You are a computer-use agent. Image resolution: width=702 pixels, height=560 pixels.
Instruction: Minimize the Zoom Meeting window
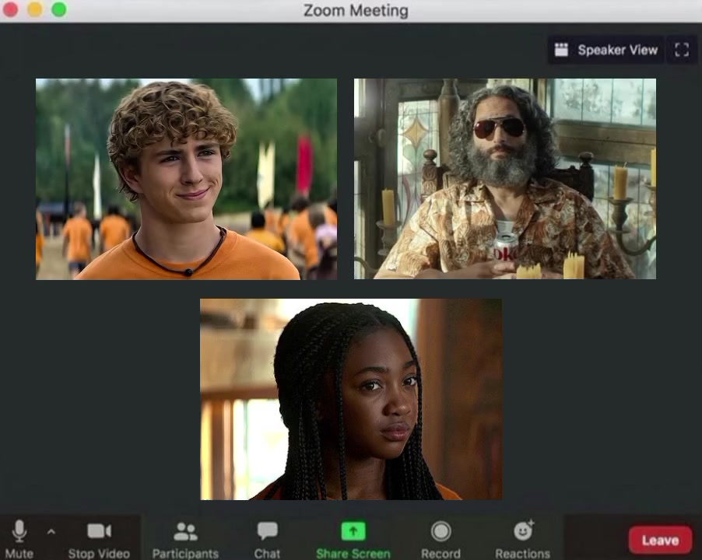(x=35, y=9)
